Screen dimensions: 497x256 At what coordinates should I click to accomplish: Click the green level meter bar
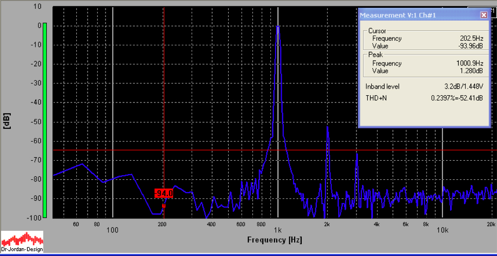pos(45,120)
